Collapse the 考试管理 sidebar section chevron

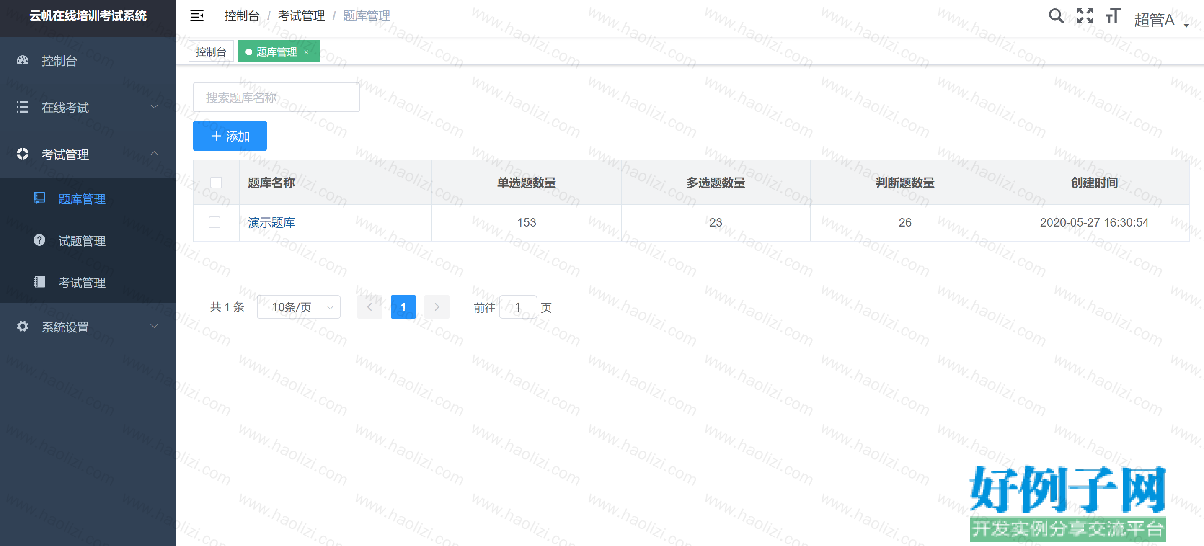154,154
